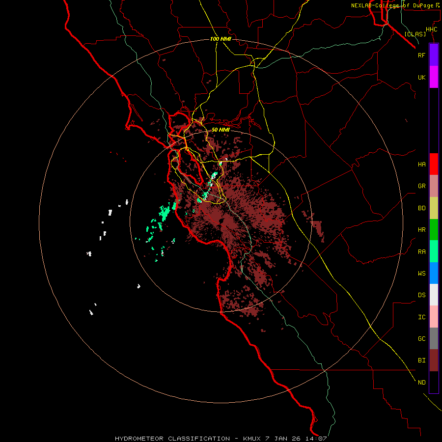Click the red HA legend color swatch
The image size is (442, 442).
coord(434,164)
